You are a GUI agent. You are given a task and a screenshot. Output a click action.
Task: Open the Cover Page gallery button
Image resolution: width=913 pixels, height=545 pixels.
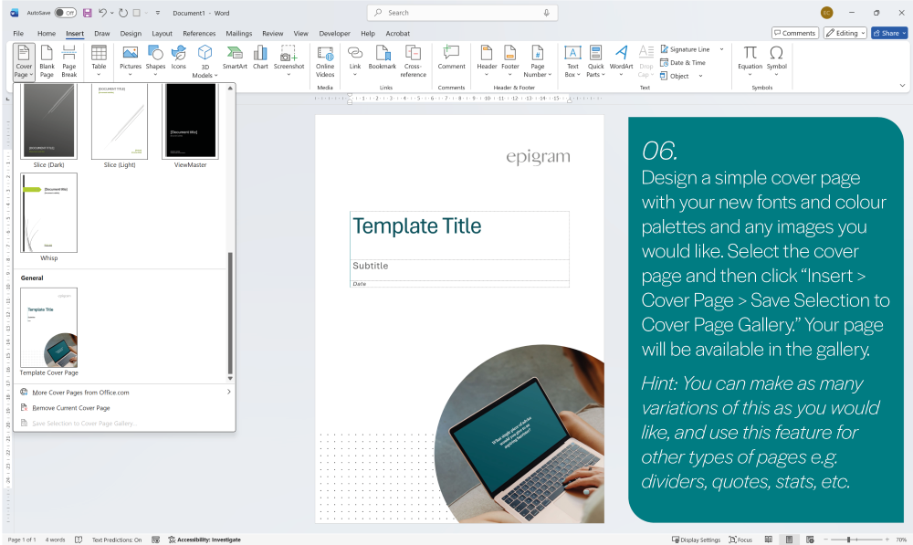[24, 61]
